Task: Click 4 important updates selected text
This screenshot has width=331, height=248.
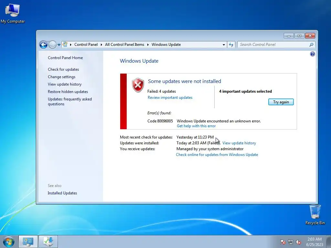Action: pos(245,91)
